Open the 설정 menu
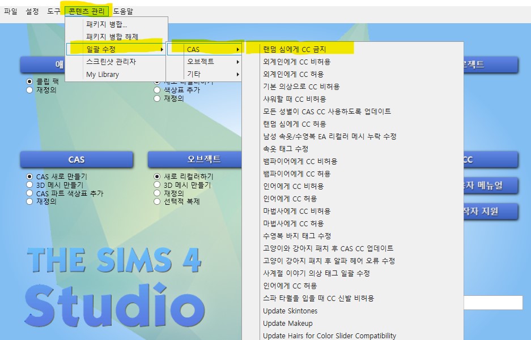 point(32,11)
